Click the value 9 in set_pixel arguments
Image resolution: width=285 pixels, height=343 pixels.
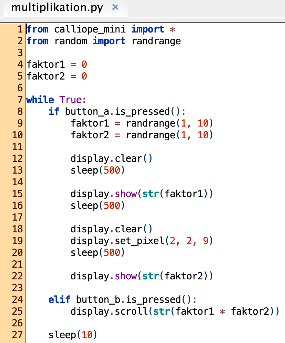(x=206, y=241)
